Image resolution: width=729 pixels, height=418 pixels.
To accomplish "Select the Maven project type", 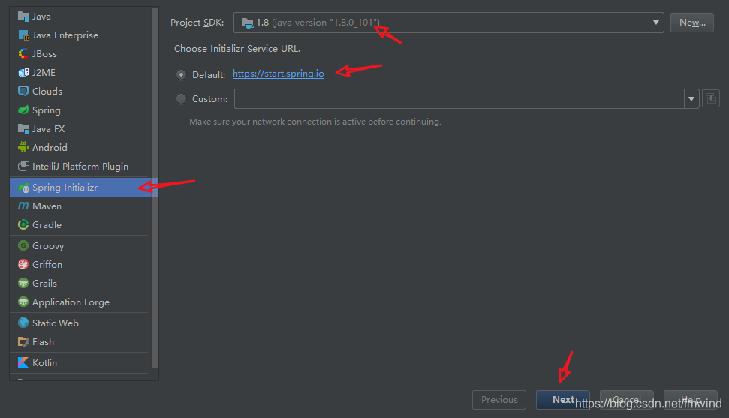I will pyautogui.click(x=79, y=206).
